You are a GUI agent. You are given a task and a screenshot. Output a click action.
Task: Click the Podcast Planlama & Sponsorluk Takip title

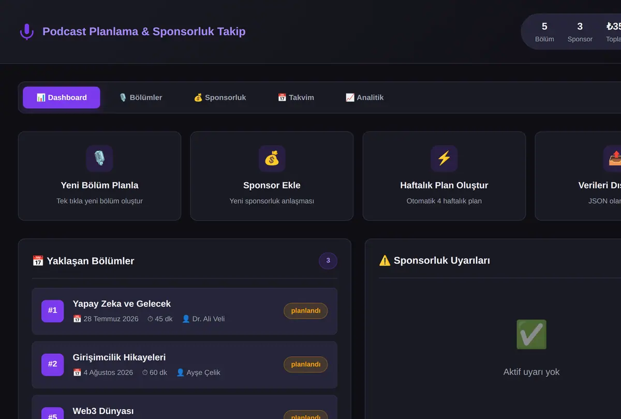(144, 32)
